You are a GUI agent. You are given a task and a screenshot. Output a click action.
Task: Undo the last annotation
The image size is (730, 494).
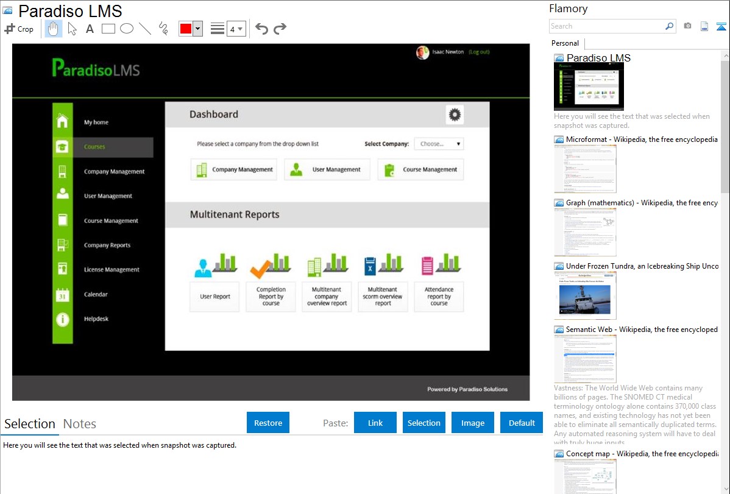tap(261, 29)
